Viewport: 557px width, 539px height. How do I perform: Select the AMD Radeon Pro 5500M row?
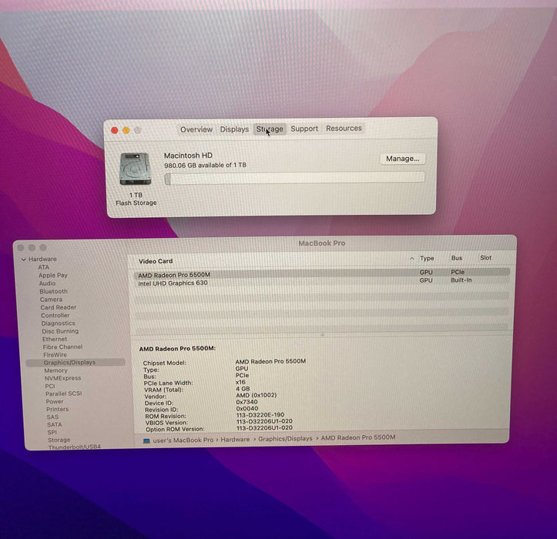point(321,274)
